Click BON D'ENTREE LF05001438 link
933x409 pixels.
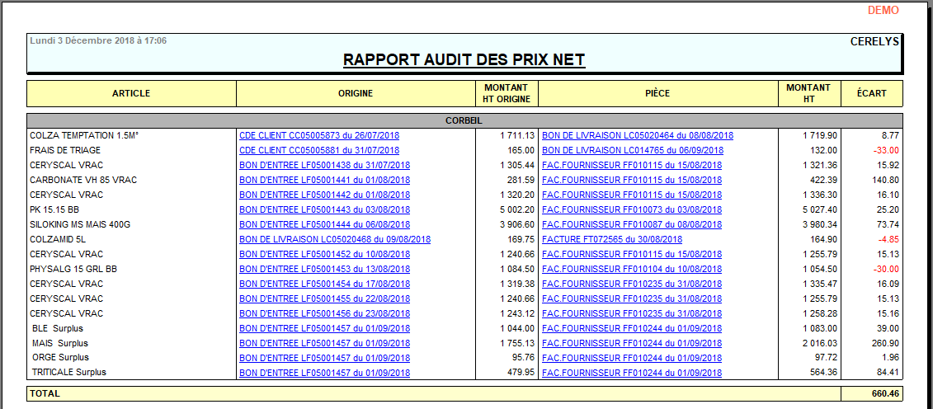(324, 165)
